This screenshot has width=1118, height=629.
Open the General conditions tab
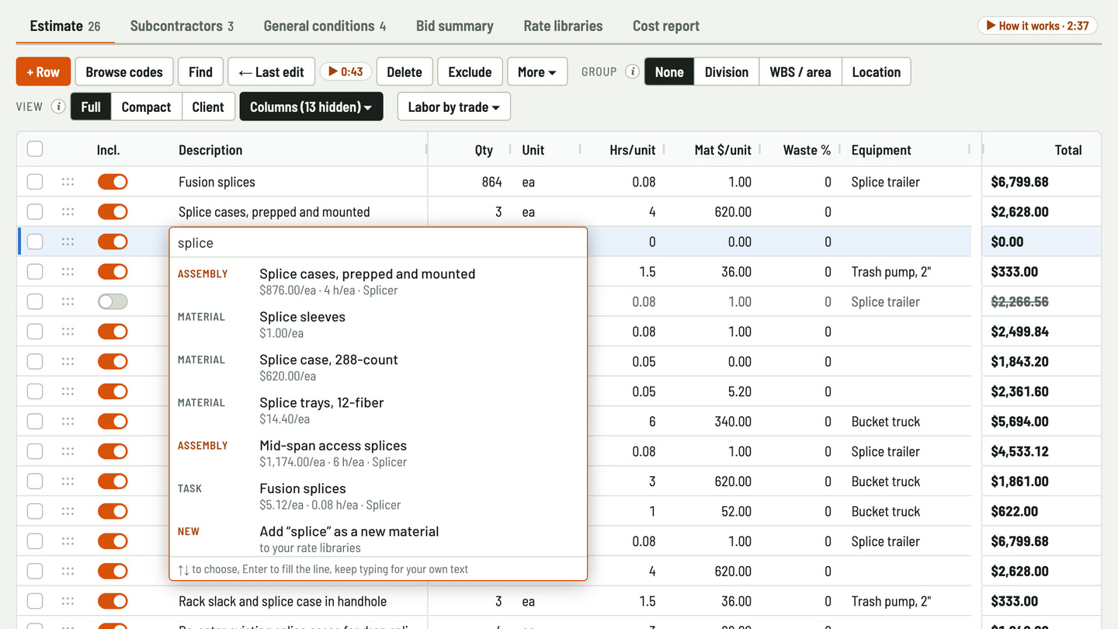click(325, 26)
